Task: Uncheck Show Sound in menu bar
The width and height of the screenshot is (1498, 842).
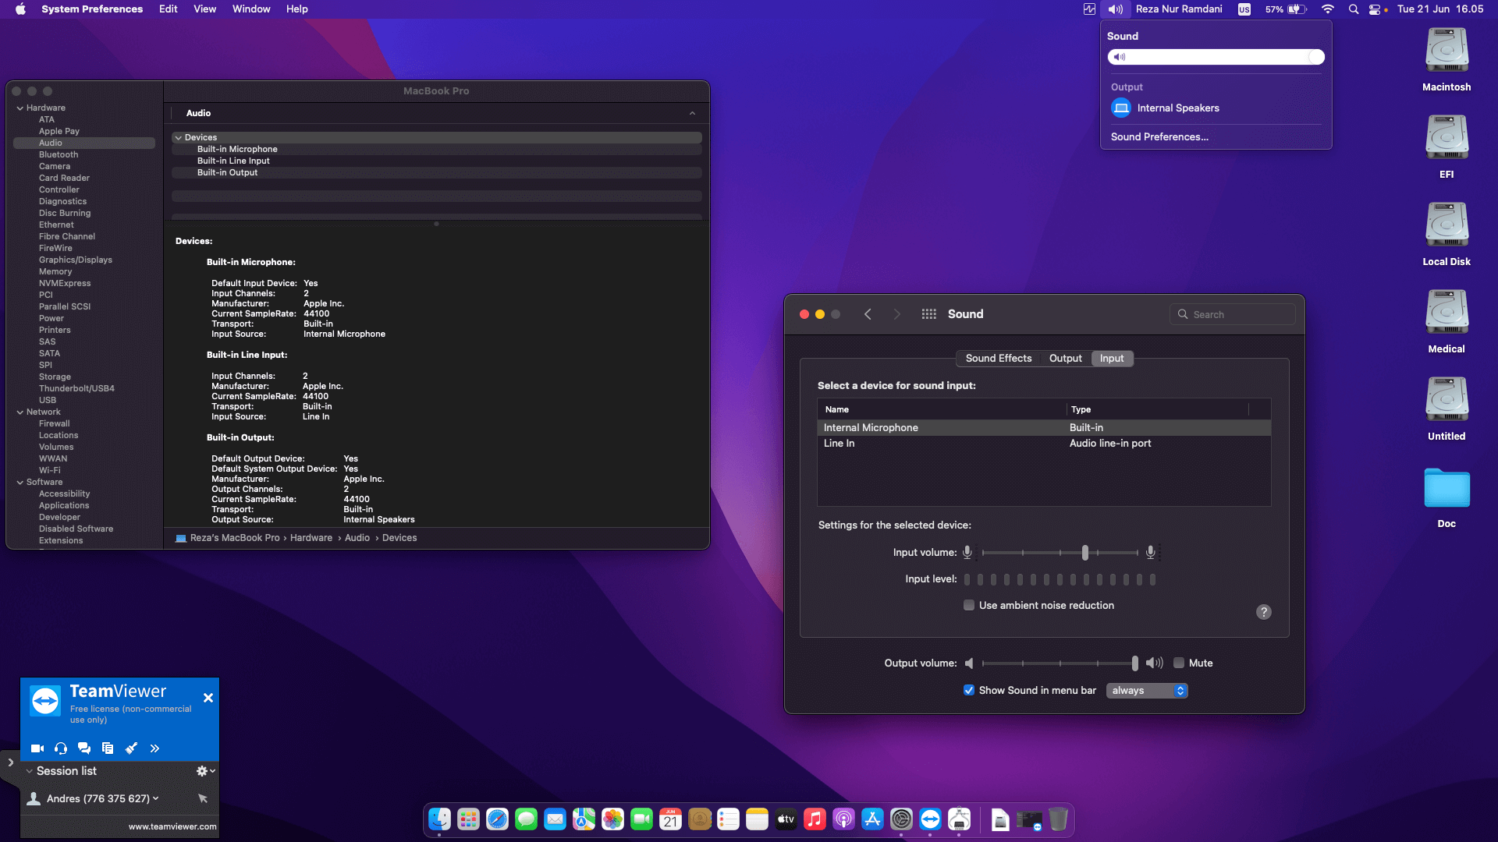Action: click(969, 690)
